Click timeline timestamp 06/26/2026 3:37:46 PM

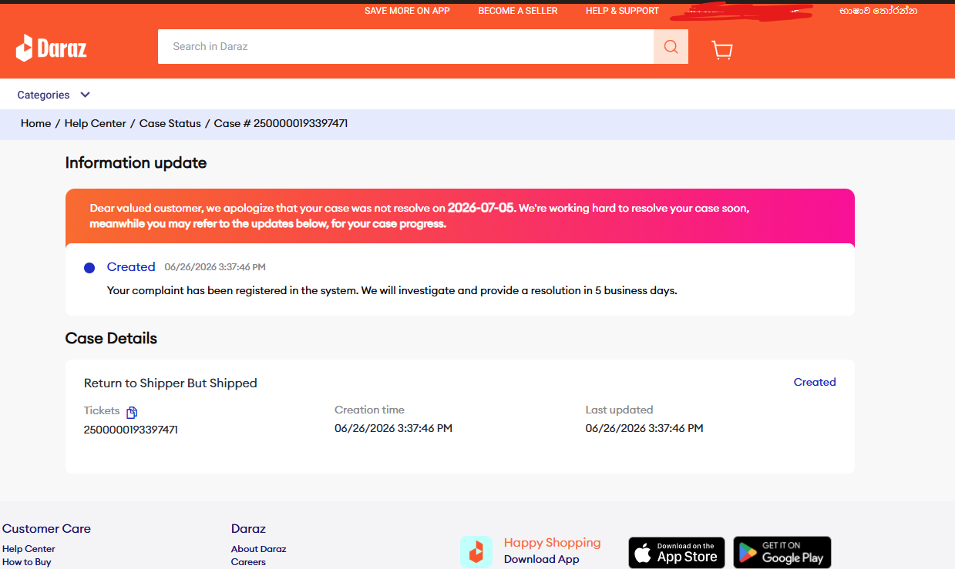[x=215, y=267]
